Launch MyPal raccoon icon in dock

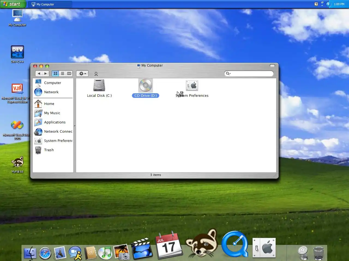point(202,243)
